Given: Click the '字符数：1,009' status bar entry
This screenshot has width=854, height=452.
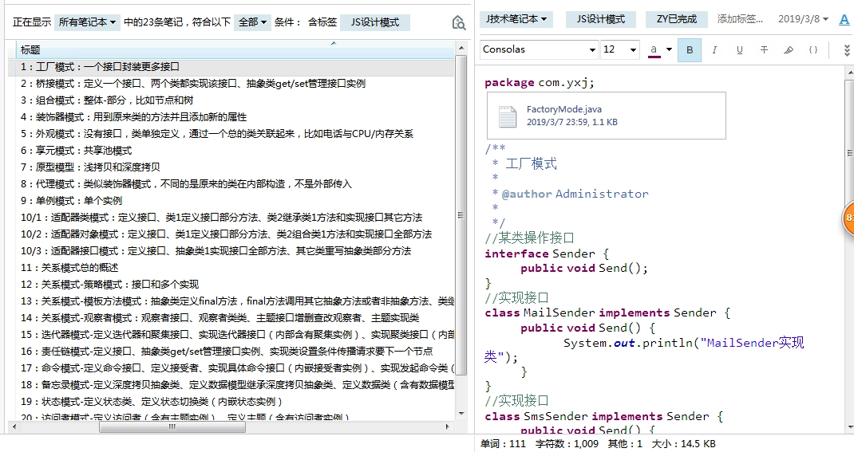Looking at the screenshot, I should click(567, 444).
